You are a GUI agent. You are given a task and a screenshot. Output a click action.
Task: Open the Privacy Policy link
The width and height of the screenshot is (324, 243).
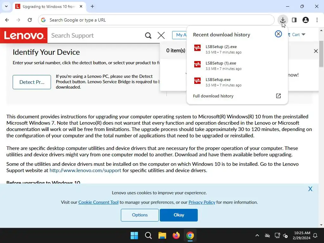click(x=202, y=202)
